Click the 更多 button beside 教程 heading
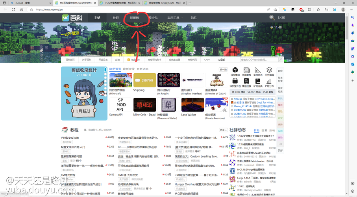This screenshot has height=197, width=357. pos(223,130)
